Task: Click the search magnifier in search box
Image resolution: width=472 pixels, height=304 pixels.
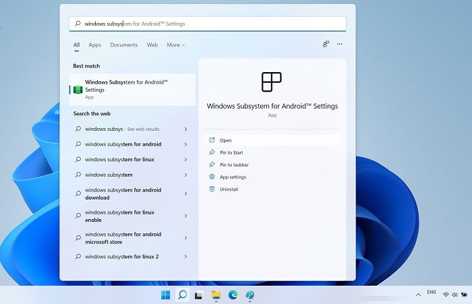Action: [78, 24]
